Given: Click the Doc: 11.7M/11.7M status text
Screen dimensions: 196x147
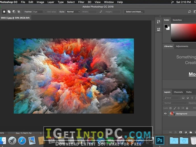Looking at the screenshot, I should 24,133.
